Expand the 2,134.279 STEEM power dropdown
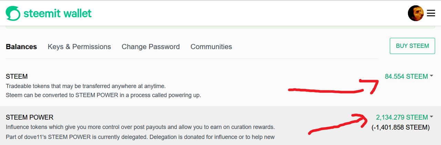The width and height of the screenshot is (441, 145). (402, 117)
